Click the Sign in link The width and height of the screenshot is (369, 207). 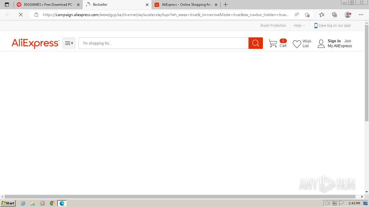point(334,41)
